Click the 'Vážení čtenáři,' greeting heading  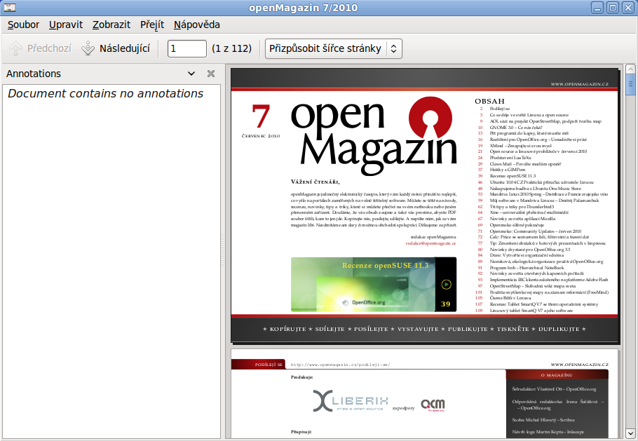[x=315, y=182]
